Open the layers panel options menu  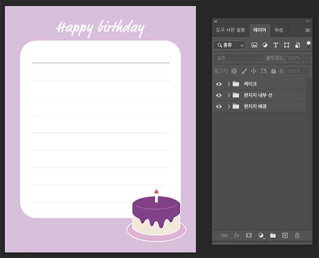coord(308,30)
